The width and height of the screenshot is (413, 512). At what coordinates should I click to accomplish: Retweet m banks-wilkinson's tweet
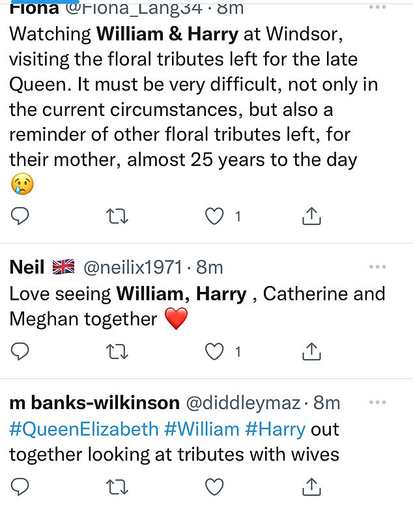(117, 486)
